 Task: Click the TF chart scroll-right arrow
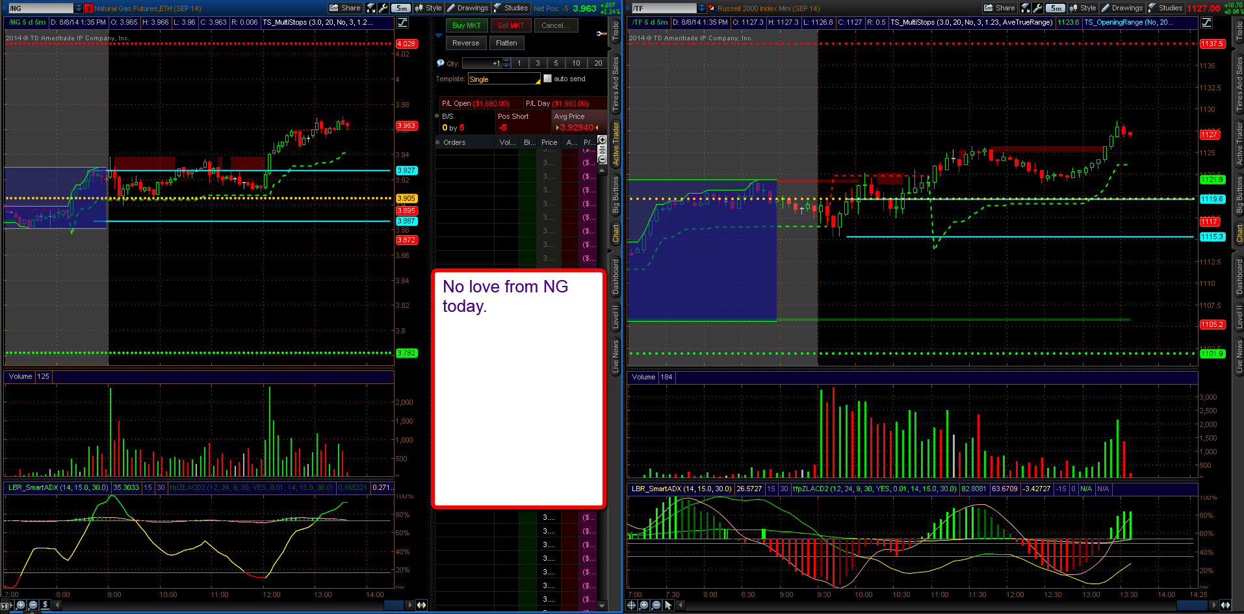point(1213,605)
